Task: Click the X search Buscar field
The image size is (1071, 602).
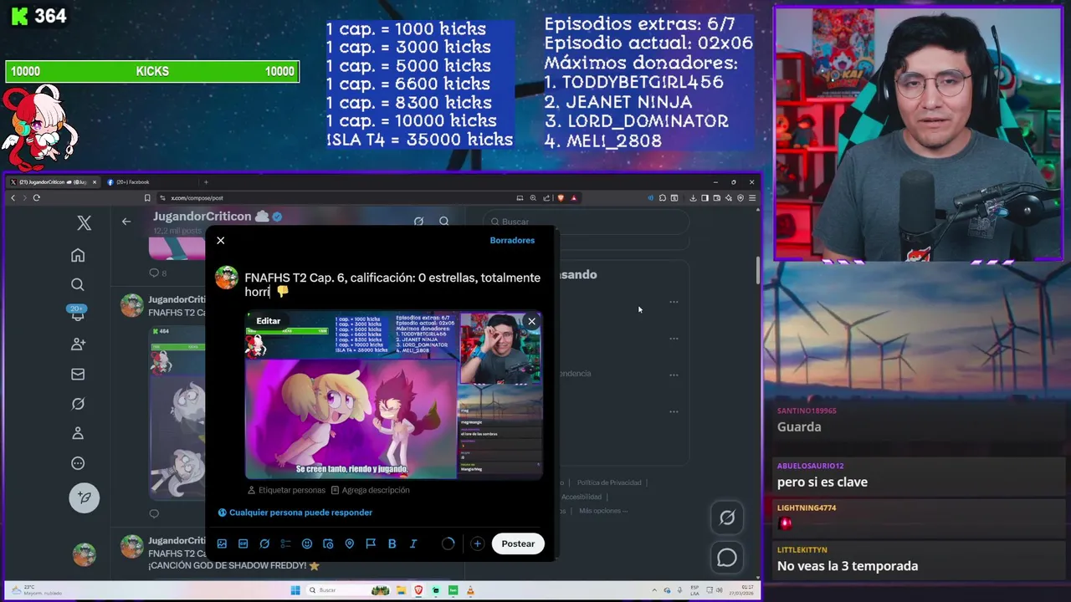Action: [x=586, y=222]
